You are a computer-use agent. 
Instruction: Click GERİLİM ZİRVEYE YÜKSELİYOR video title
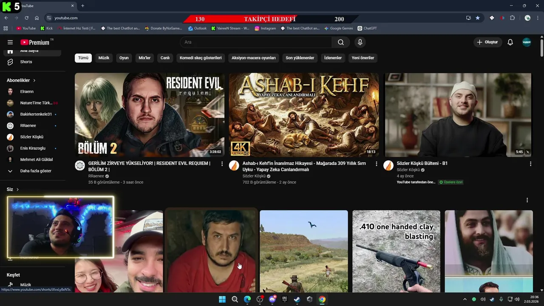pyautogui.click(x=149, y=166)
